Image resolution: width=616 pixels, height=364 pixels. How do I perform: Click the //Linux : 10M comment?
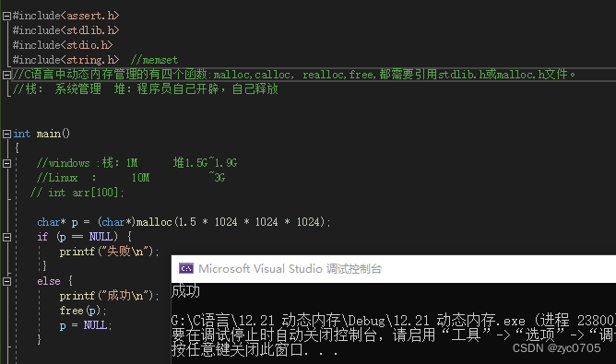(x=131, y=178)
